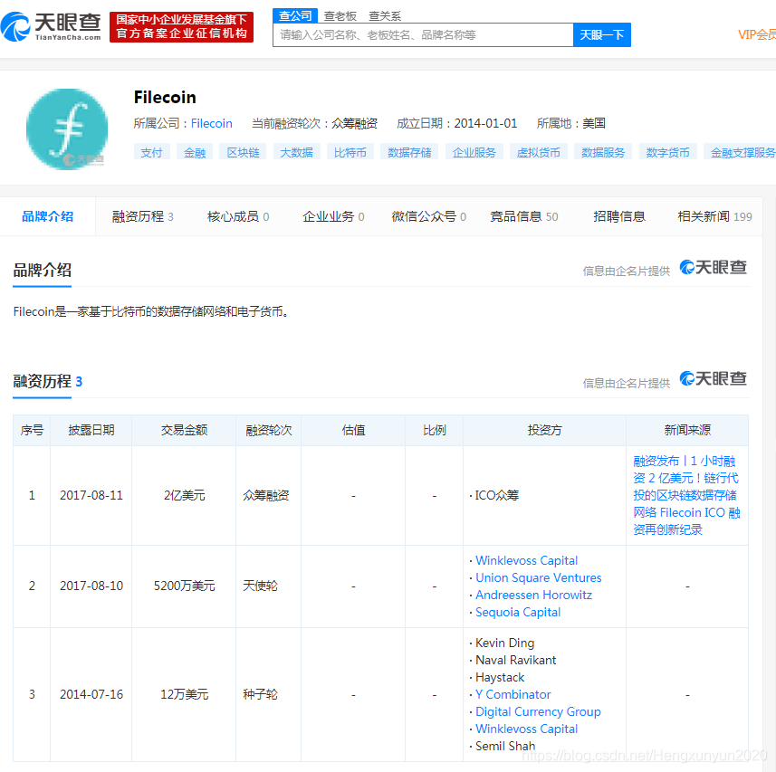Select the 比特币 tag

350,151
